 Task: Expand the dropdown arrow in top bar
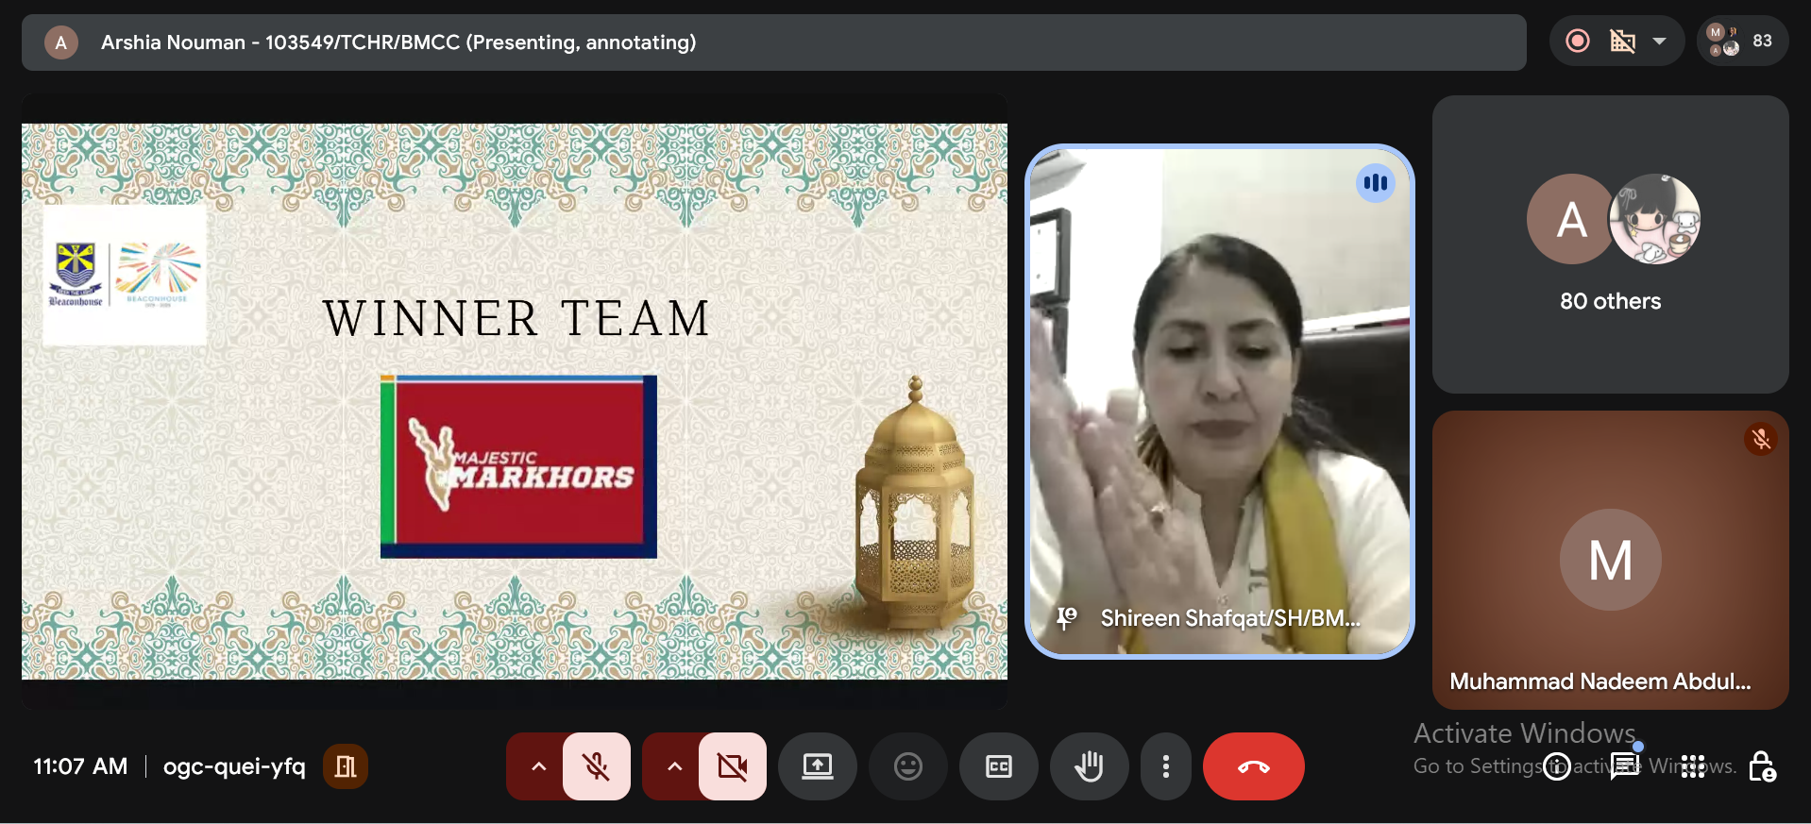1659,41
